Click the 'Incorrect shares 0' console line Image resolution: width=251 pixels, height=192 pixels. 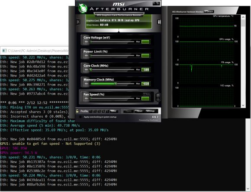[x=35, y=116]
